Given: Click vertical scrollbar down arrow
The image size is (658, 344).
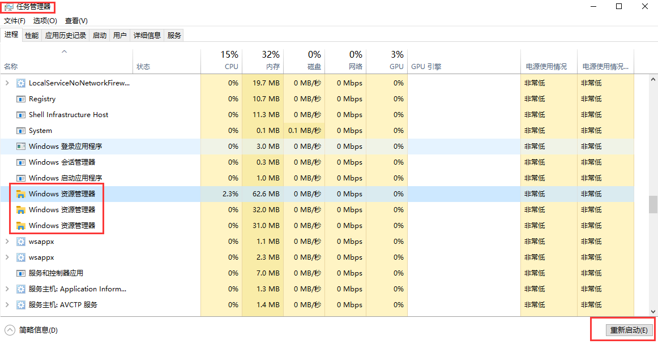Looking at the screenshot, I should tap(653, 312).
